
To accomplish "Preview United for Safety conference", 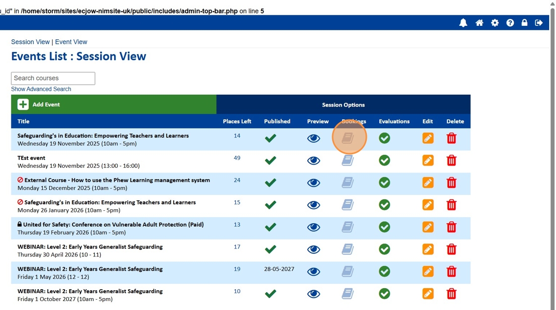I will click(313, 227).
